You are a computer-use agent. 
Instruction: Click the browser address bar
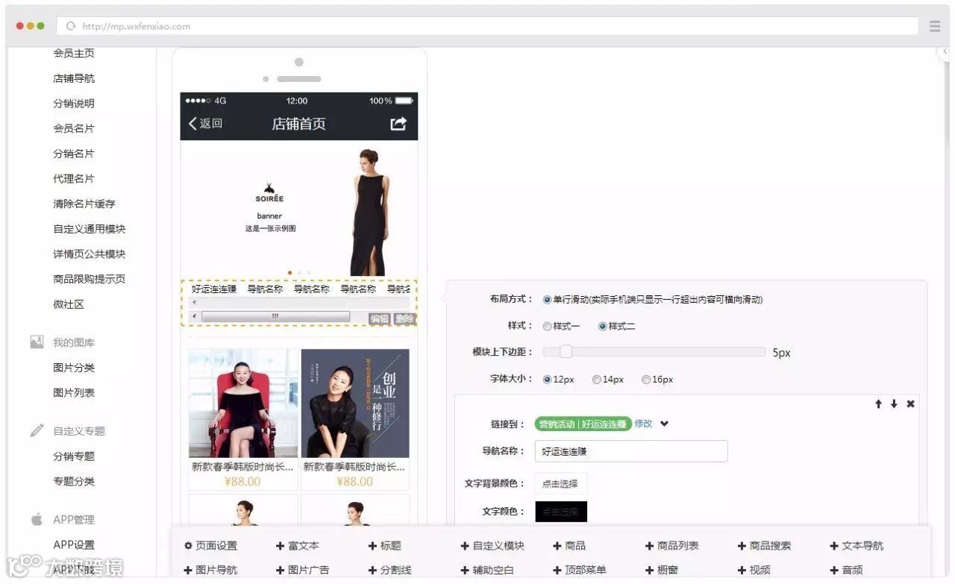488,26
